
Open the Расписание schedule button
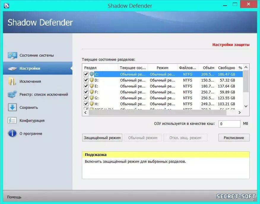coord(234,138)
